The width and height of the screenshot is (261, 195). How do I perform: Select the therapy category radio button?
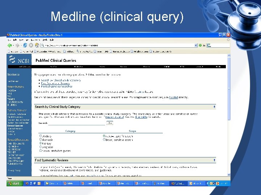[41, 143]
